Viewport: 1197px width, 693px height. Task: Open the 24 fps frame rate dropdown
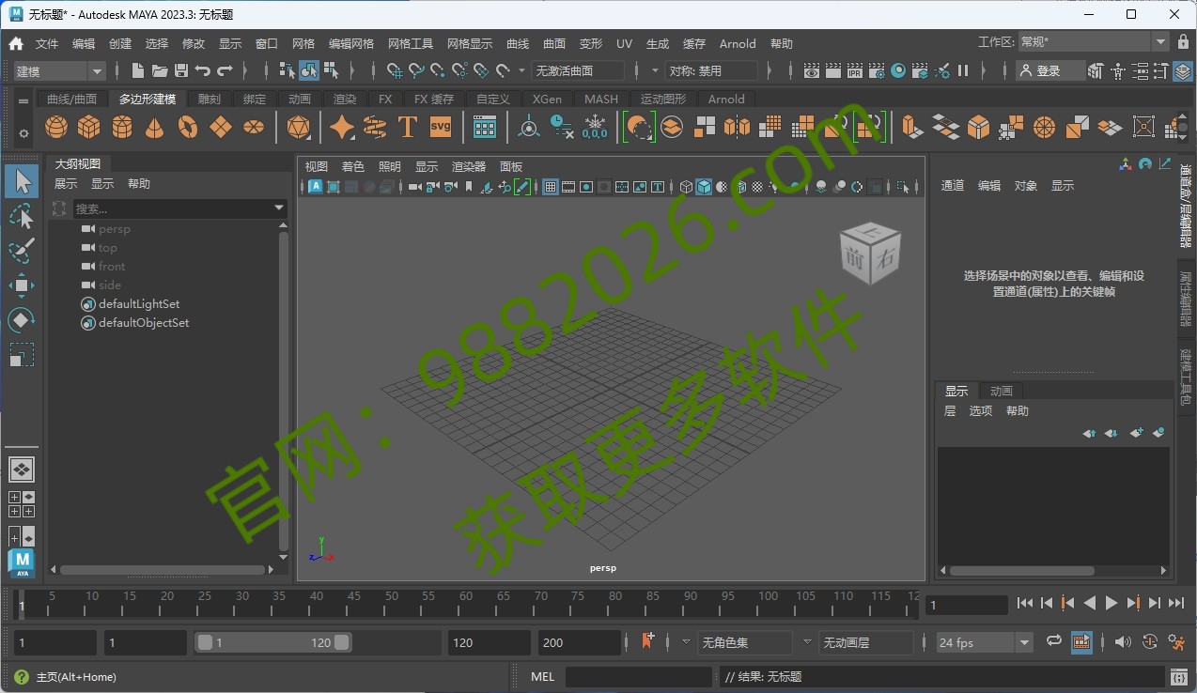984,642
